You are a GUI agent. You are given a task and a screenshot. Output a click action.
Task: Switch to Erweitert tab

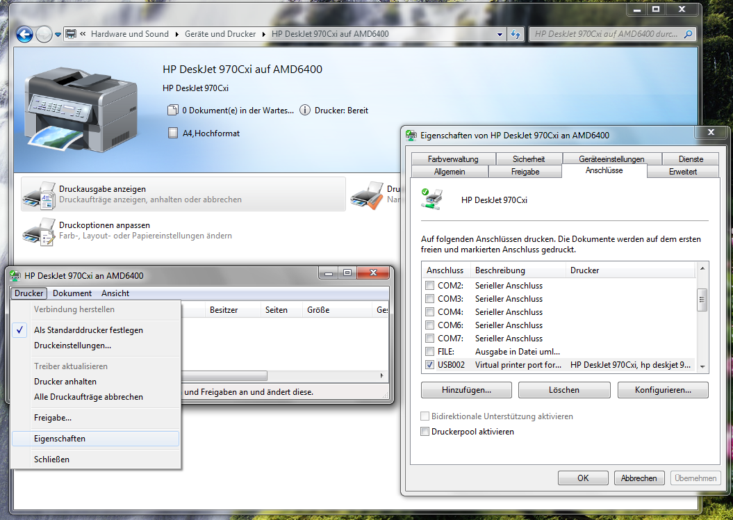(x=683, y=172)
